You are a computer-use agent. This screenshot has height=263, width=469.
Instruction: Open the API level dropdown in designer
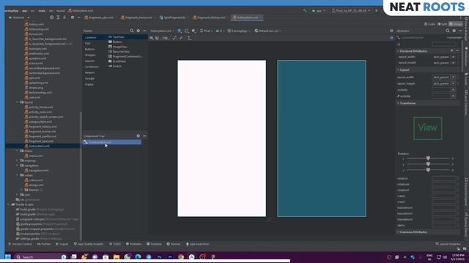pyautogui.click(x=220, y=31)
